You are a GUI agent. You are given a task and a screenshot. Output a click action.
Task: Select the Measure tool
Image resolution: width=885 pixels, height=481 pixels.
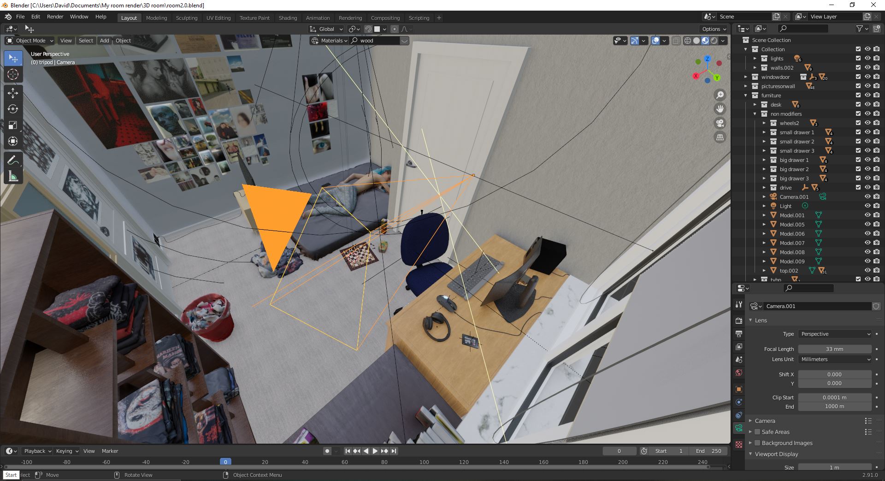[13, 177]
